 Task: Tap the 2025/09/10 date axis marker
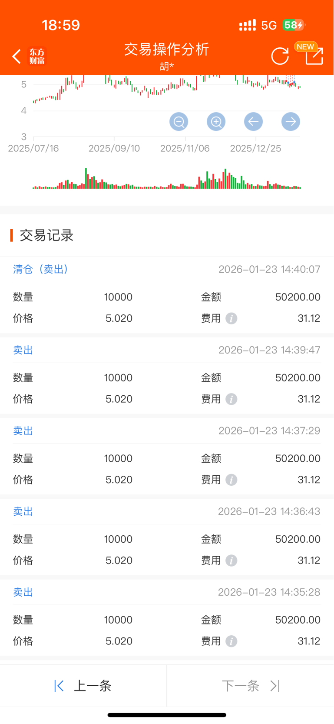[114, 148]
